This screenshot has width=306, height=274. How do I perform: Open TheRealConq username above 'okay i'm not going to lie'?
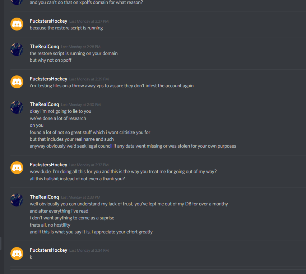click(x=44, y=105)
